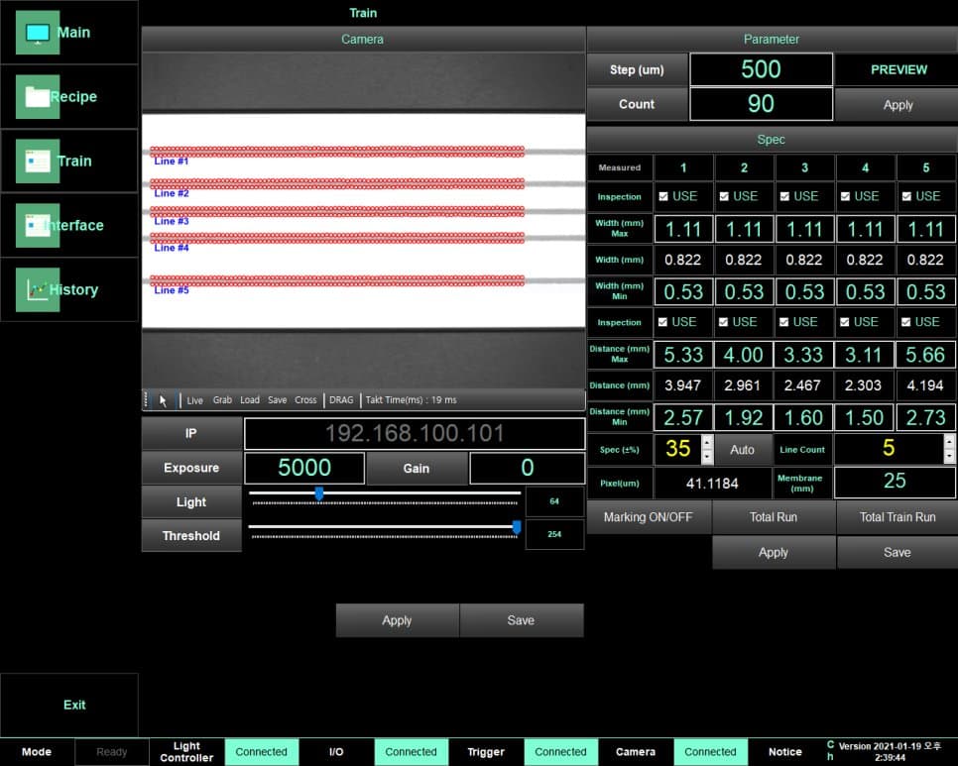Toggle Cross overlay in camera toolbar
The image size is (958, 766).
click(305, 400)
